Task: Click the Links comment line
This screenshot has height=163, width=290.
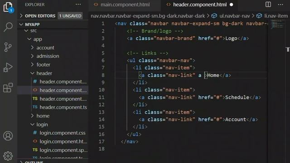Action: pos(147,53)
